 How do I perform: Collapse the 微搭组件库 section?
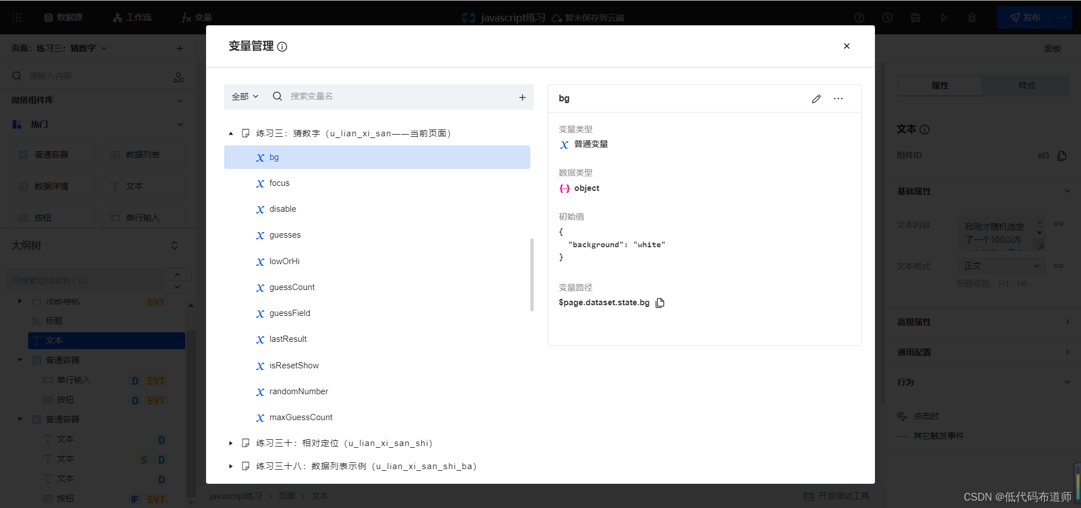tap(180, 100)
